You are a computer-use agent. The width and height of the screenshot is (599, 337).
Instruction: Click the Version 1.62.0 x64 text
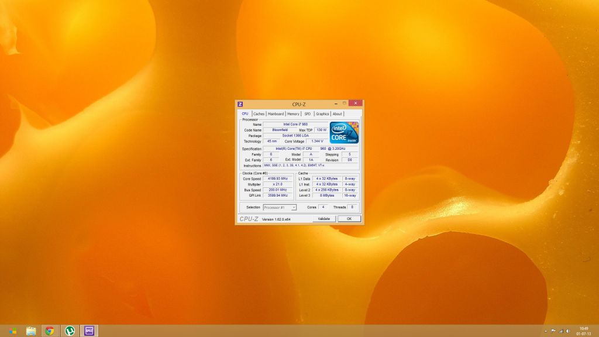coord(276,219)
